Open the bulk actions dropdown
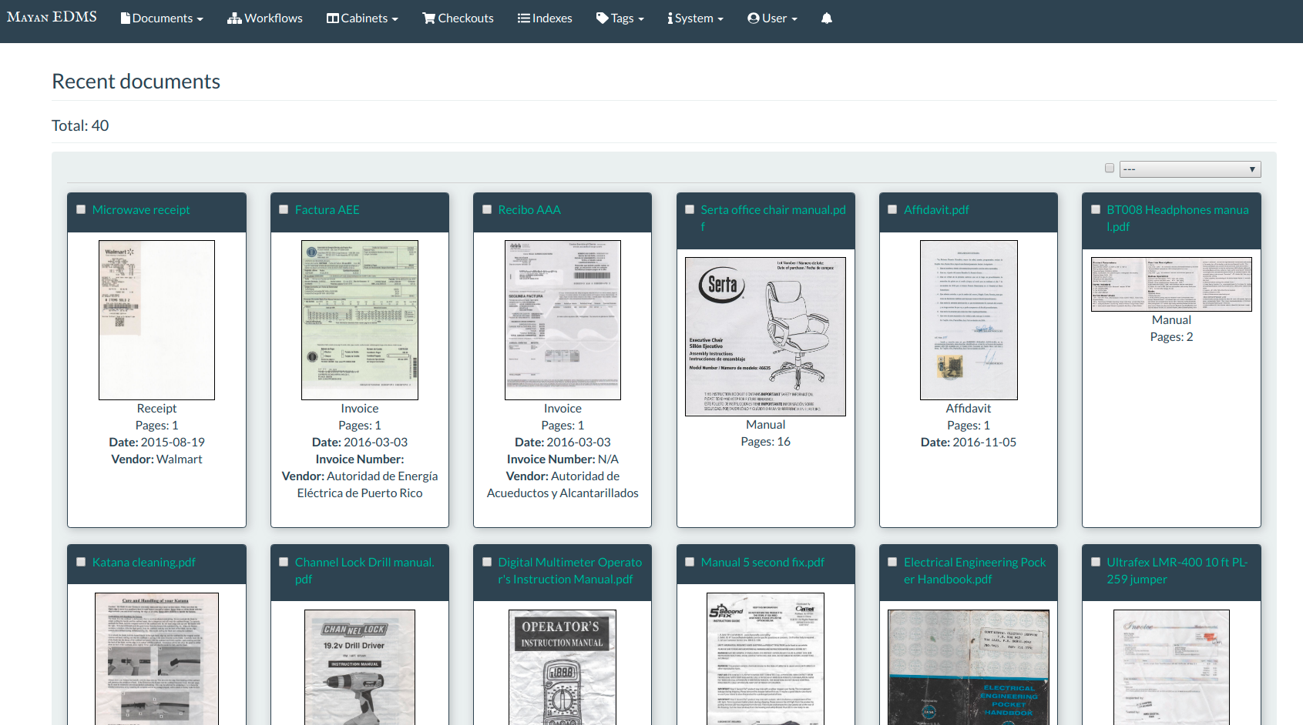 click(1190, 169)
